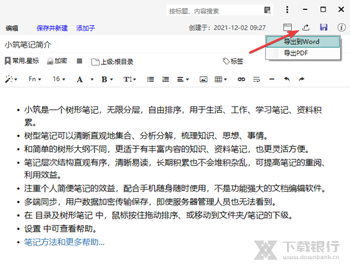Insert image with the picture icon
This screenshot has height=265, width=350.
tap(204, 79)
